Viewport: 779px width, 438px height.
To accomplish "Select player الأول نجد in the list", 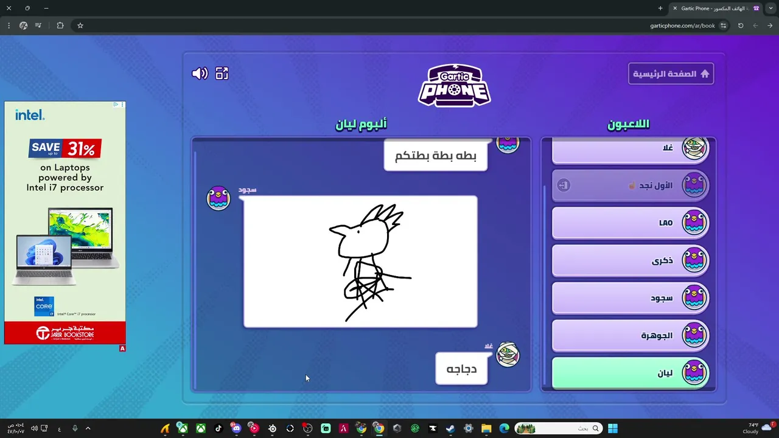I will click(x=630, y=185).
